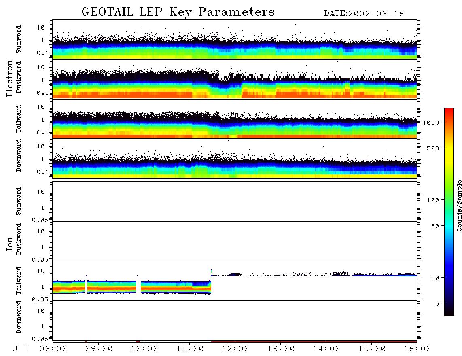Click the Electron "Tailward" axis label
The height and width of the screenshot is (356, 462).
tap(19, 119)
